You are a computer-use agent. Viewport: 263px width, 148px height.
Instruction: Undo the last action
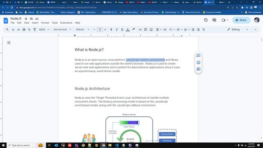(13, 30)
